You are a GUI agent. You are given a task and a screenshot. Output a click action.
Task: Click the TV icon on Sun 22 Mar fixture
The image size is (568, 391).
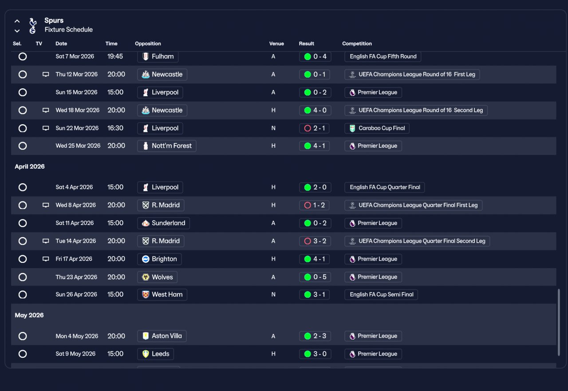(x=46, y=128)
